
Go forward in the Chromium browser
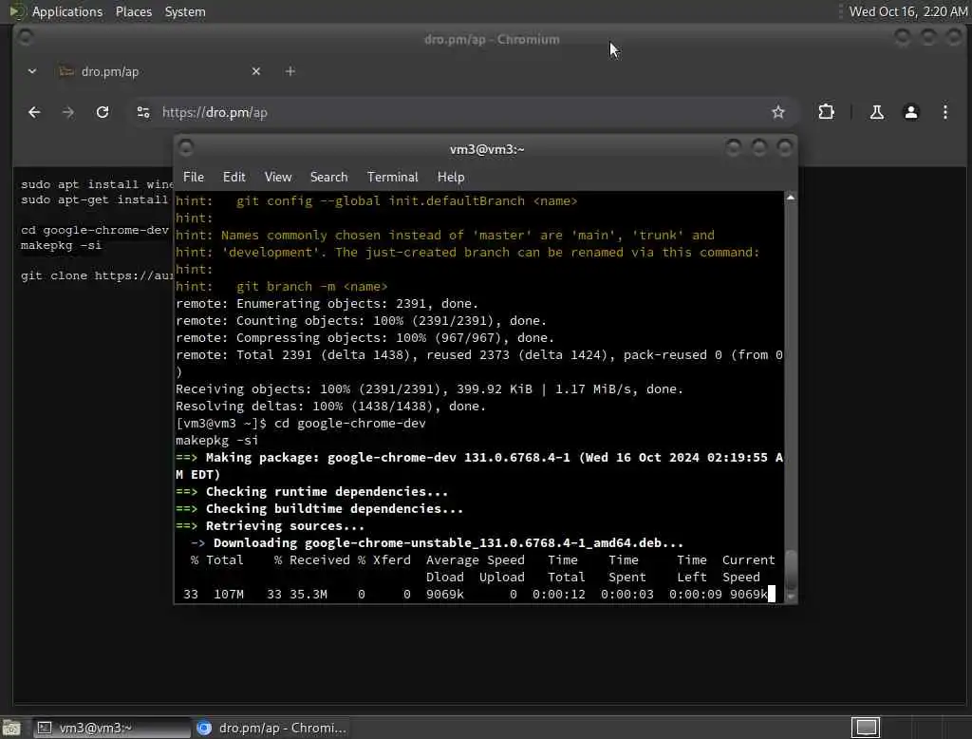pyautogui.click(x=68, y=112)
